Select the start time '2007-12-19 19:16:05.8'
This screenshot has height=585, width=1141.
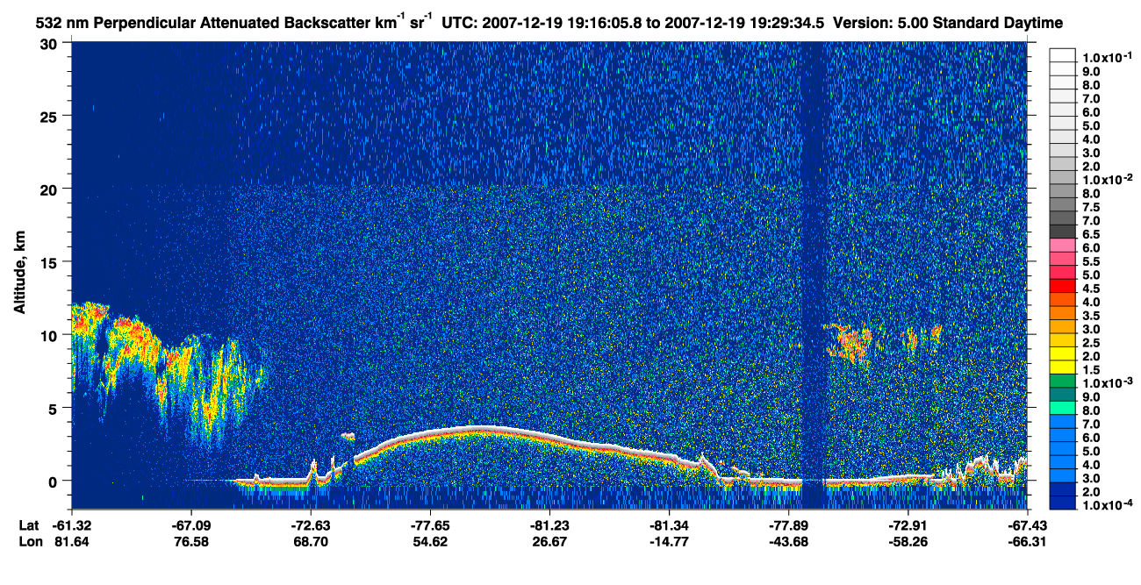coord(567,22)
